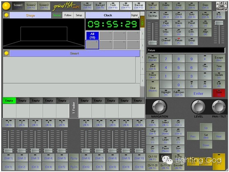Screen dimensions: 229x172
Task: Click the Update key
Action: pos(219,76)
